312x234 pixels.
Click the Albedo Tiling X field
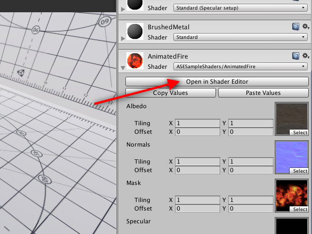pyautogui.click(x=197, y=123)
